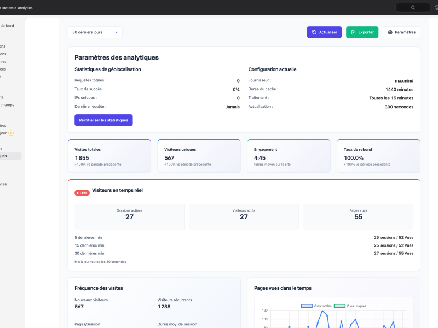This screenshot has height=328, width=438.
Task: Click the Sessions actives 27 tile
Action: click(130, 217)
